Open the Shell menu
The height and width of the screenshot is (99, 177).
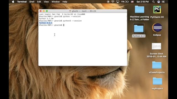[x=32, y=2]
